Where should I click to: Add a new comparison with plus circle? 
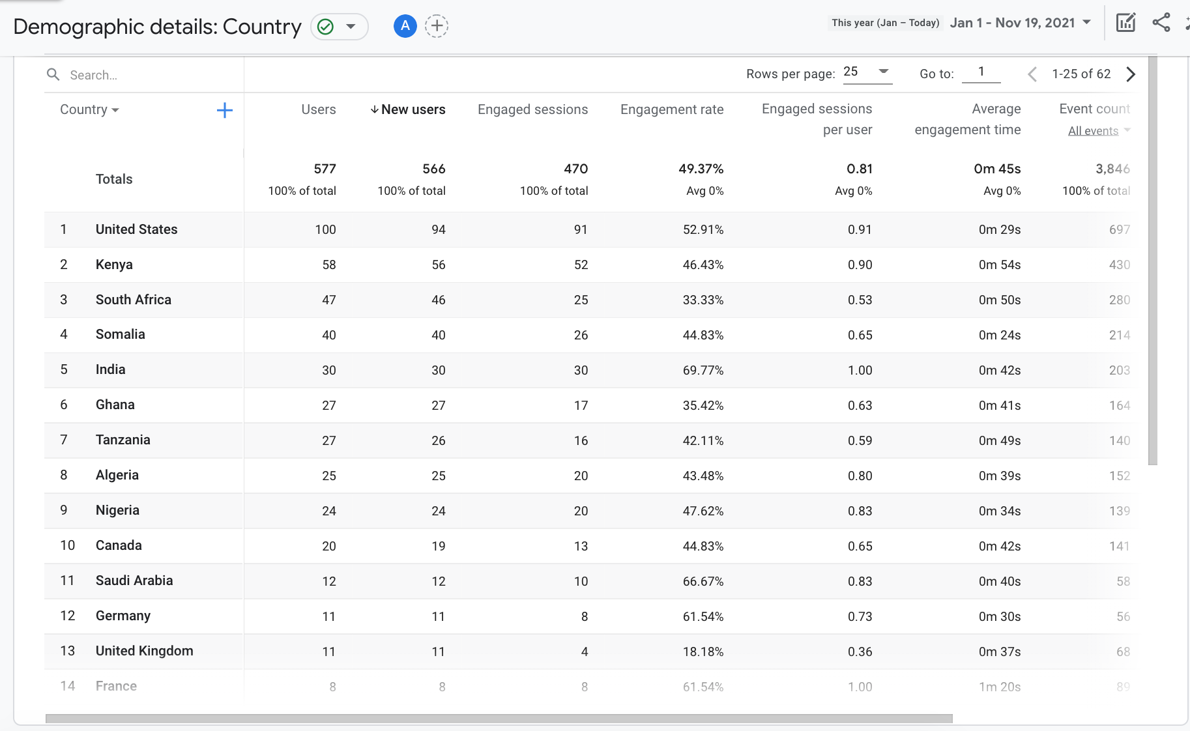click(437, 26)
